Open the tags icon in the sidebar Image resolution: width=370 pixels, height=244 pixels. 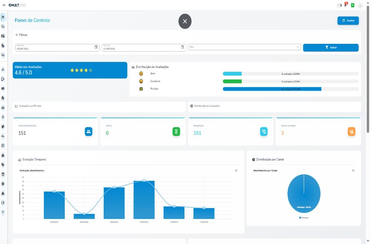click(3, 165)
